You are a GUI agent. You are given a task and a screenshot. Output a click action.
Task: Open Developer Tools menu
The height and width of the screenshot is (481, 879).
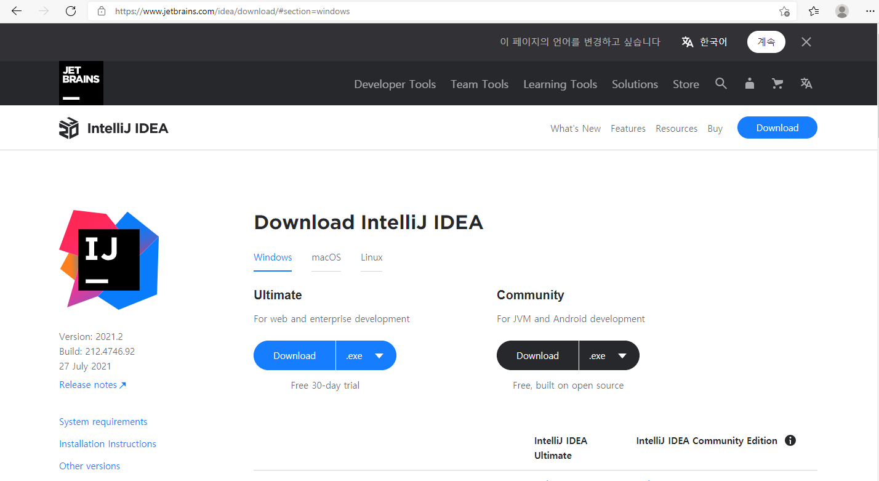click(x=395, y=84)
